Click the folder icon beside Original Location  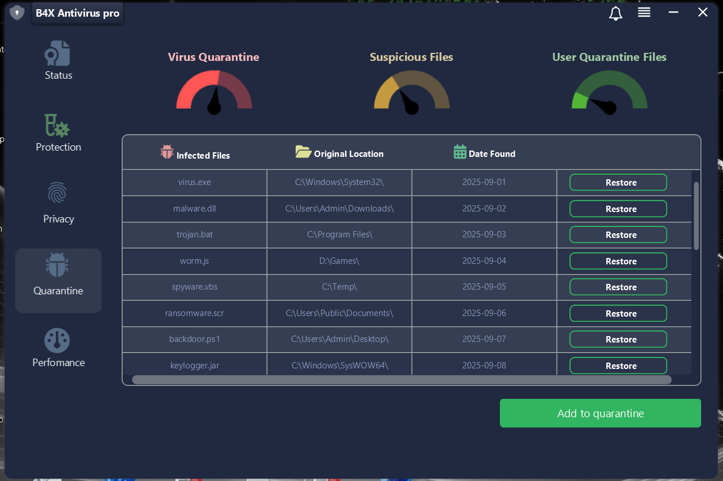click(303, 152)
